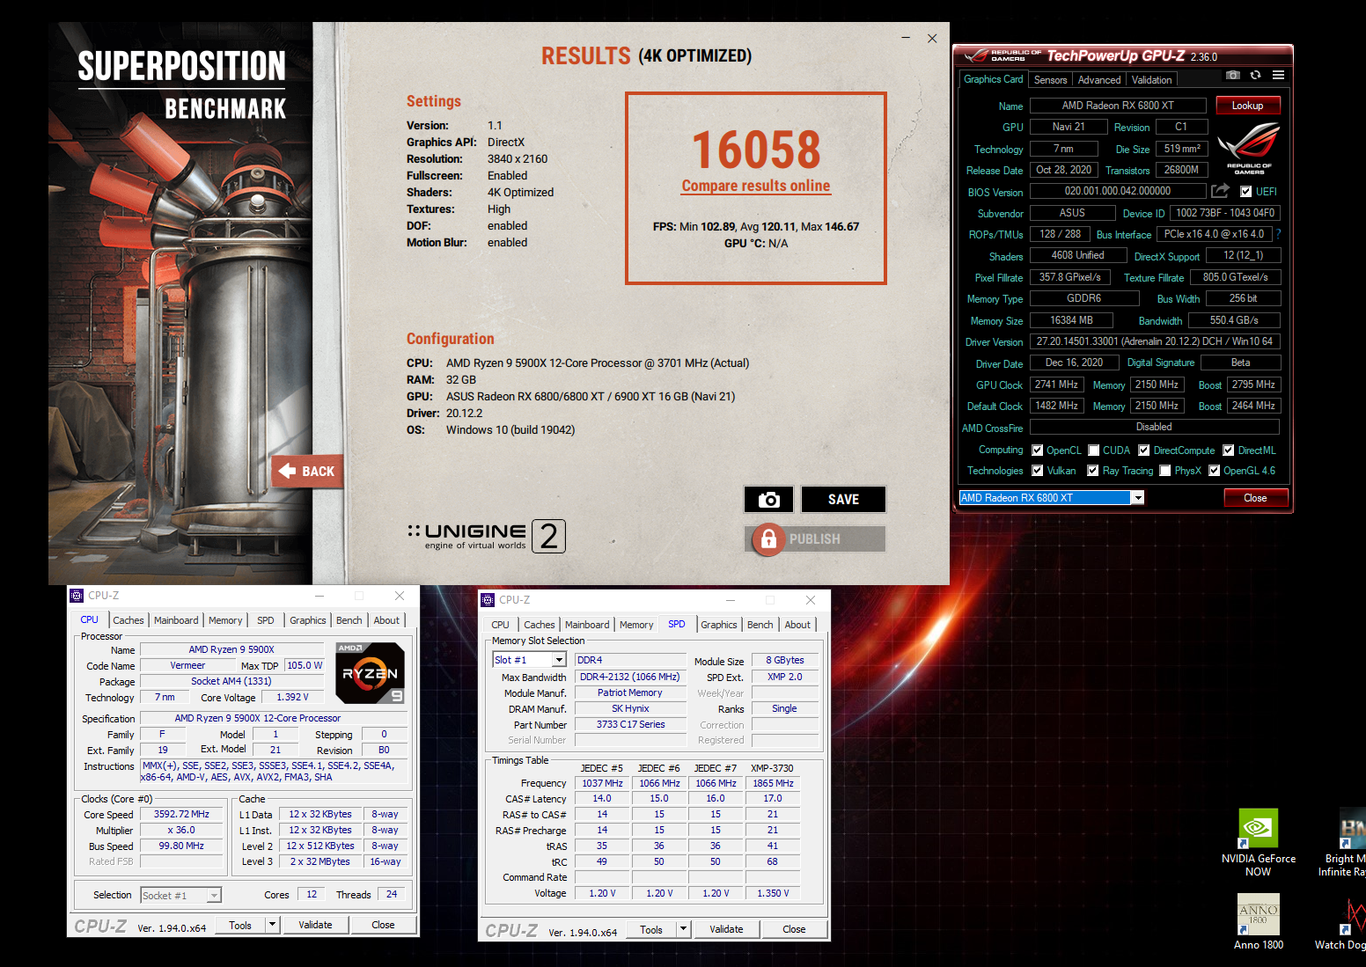Click the screenshot camera icon in Superposition
Screen dimensions: 1366x967
768,499
